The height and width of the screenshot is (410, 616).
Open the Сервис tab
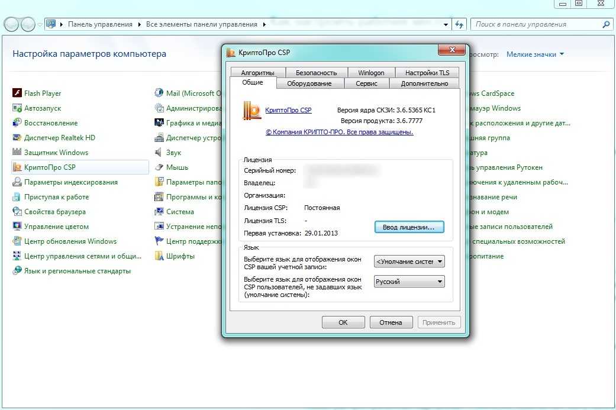(x=366, y=84)
